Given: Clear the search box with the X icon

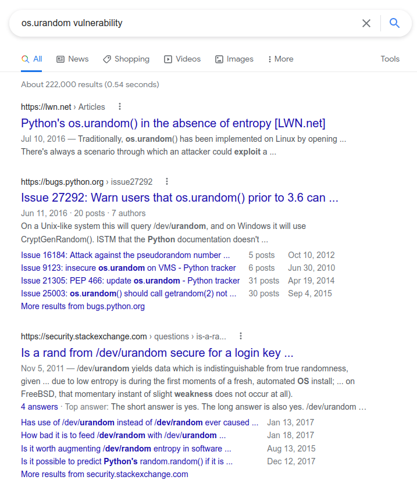Looking at the screenshot, I should 366,23.
